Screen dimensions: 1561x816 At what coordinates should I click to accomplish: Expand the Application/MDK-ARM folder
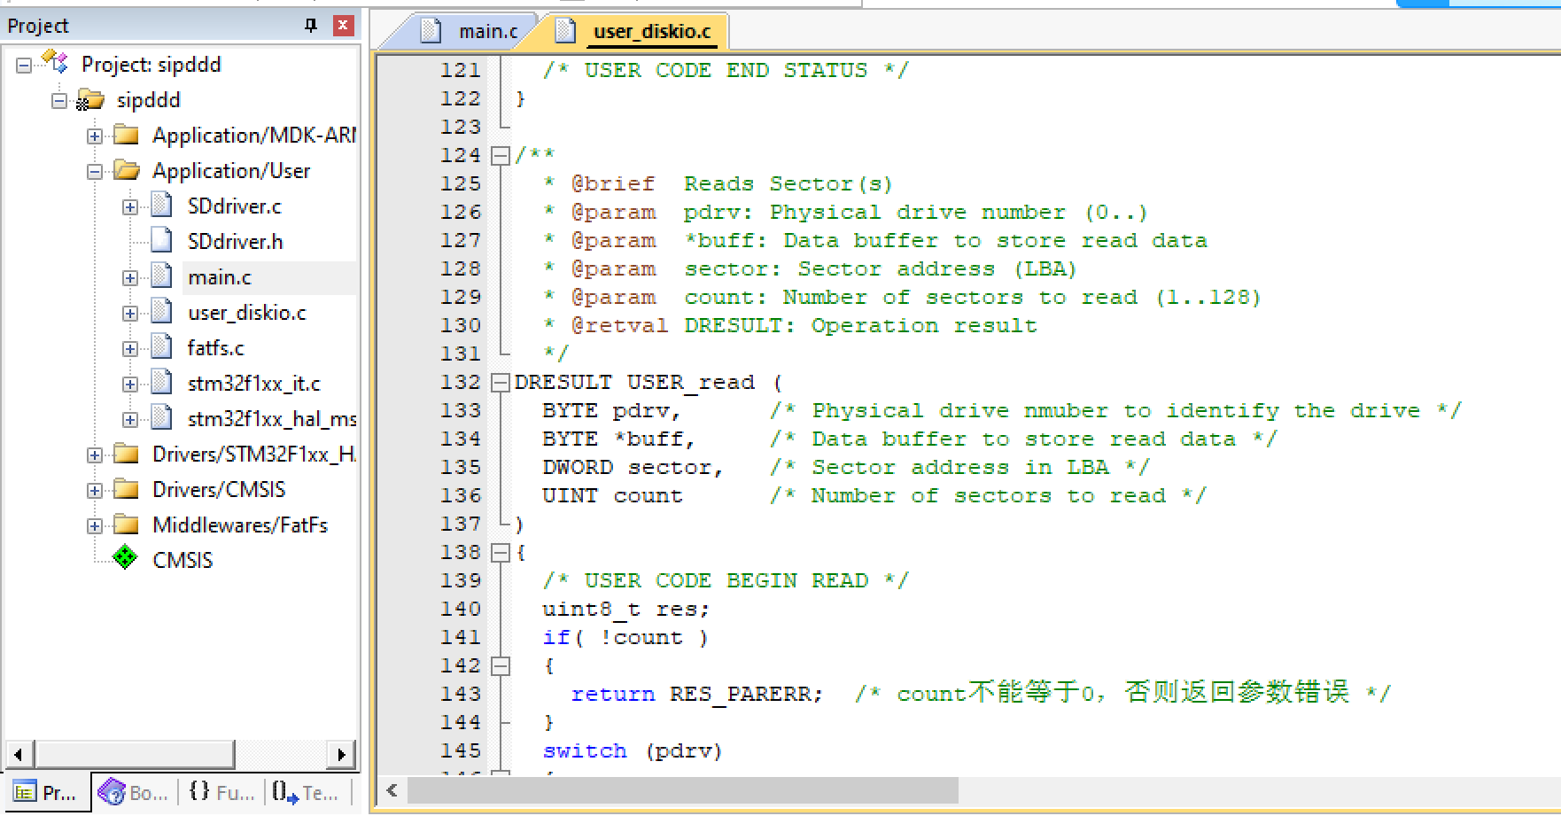tap(95, 136)
